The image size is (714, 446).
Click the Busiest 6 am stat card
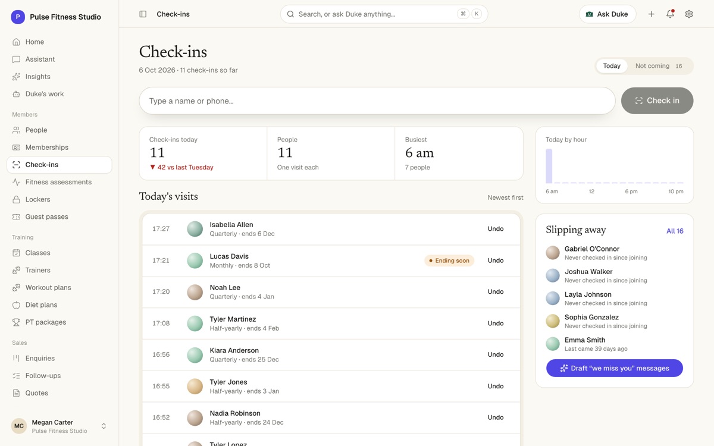click(x=459, y=153)
